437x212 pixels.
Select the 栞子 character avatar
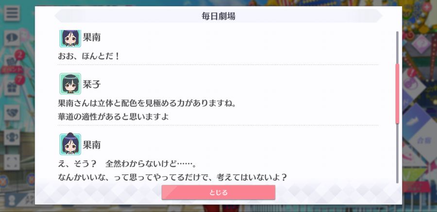point(70,84)
